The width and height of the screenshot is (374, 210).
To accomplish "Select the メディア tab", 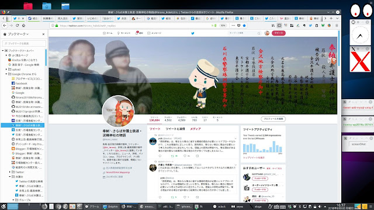I will (x=195, y=129).
